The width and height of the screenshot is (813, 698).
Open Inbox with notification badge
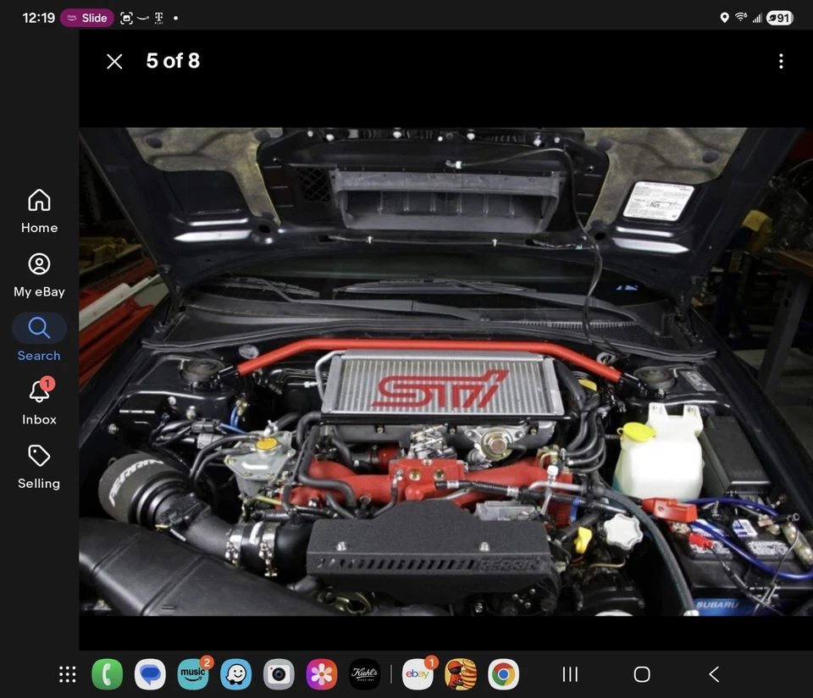40,402
